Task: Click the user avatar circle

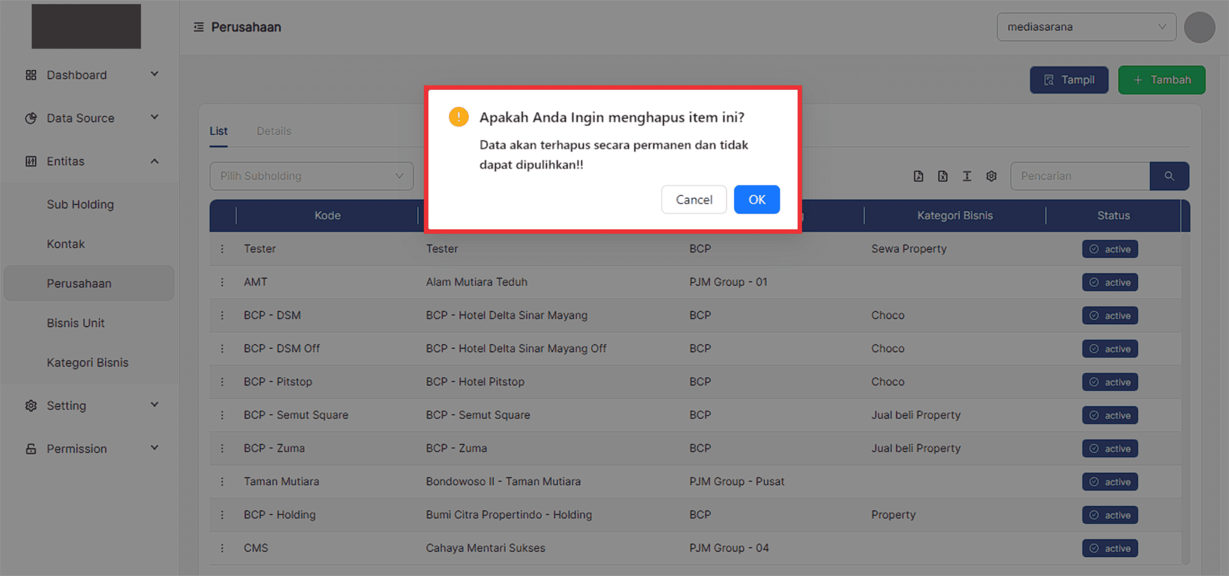Action: tap(1199, 27)
